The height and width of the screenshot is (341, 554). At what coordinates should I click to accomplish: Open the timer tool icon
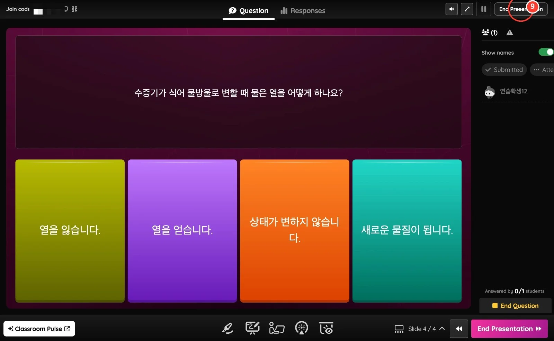326,328
